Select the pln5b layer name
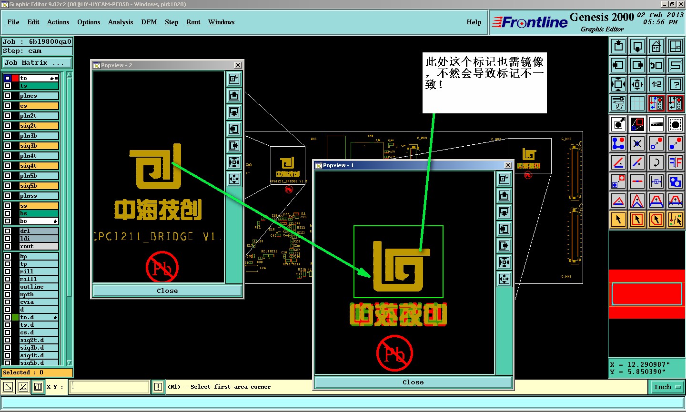This screenshot has width=686, height=412. click(x=39, y=176)
